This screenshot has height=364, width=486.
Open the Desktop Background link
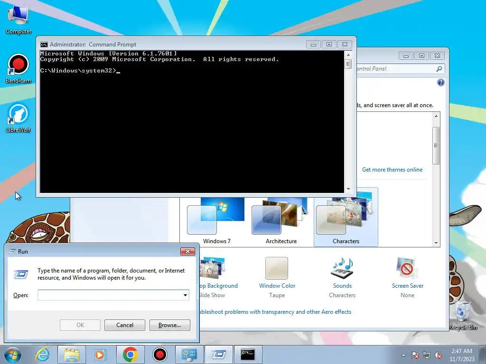click(219, 286)
